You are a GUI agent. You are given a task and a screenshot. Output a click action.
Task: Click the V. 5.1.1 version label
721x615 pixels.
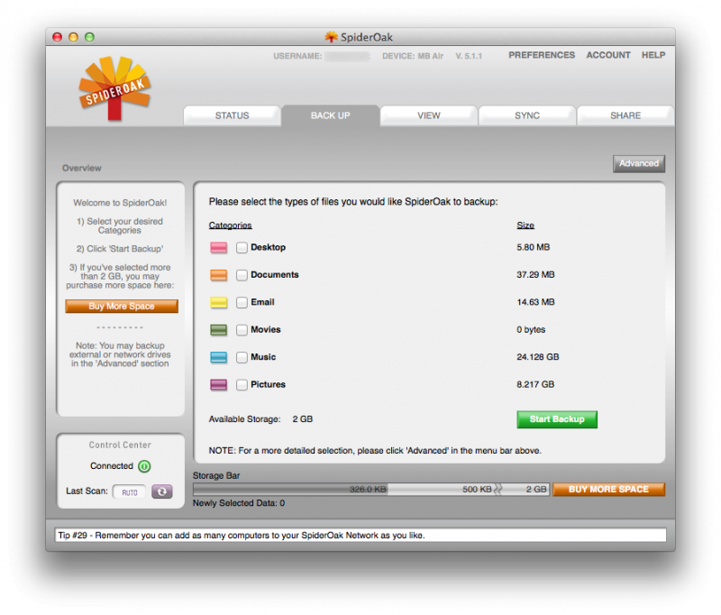(x=469, y=56)
